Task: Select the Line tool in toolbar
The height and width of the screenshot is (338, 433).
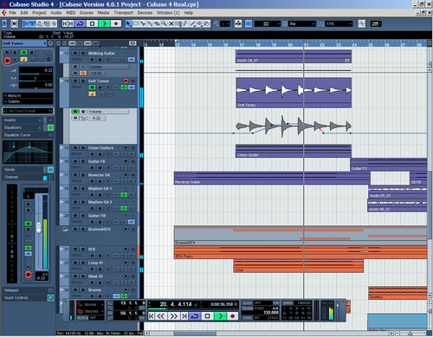Action: (x=192, y=23)
